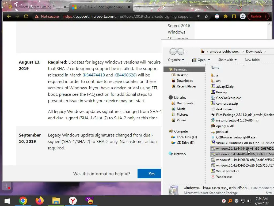This screenshot has height=206, width=274.
Task: Open Windows Start menu
Action: pos(7,201)
